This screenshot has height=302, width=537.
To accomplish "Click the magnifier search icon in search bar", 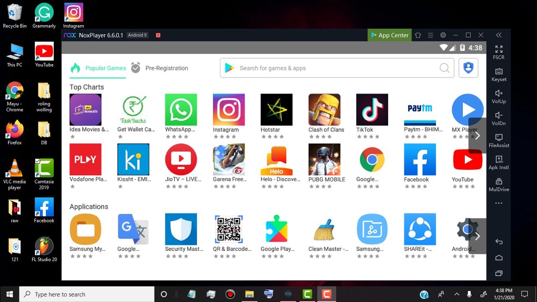I will pos(444,68).
